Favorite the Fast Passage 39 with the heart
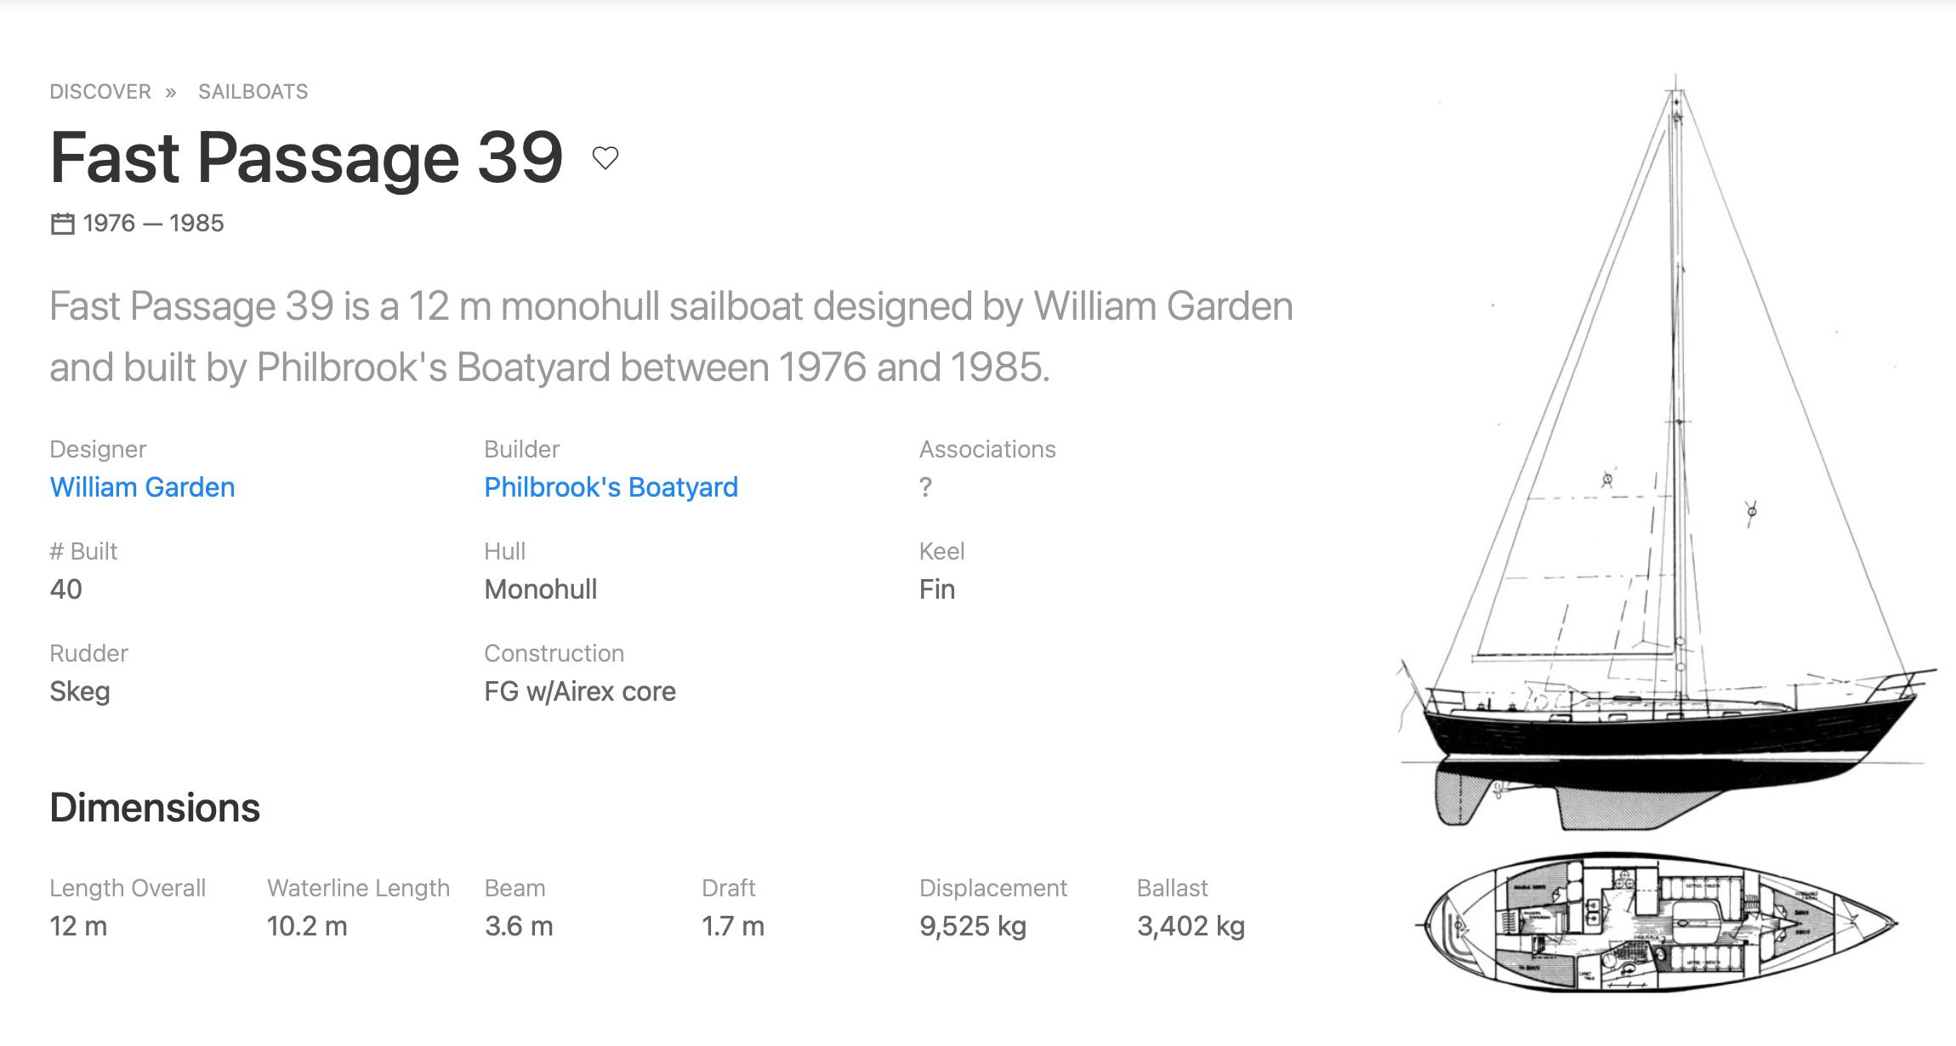This screenshot has width=1956, height=1046. click(x=605, y=158)
